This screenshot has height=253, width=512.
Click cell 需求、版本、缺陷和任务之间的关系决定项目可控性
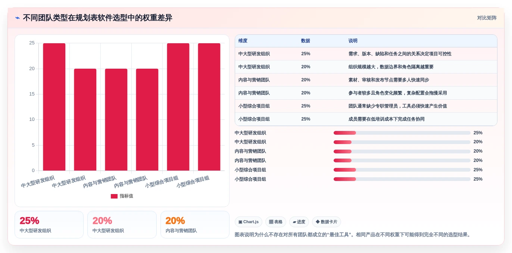tap(400, 54)
